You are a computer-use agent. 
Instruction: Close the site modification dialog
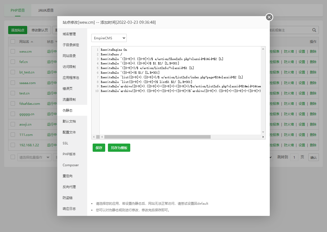[269, 17]
